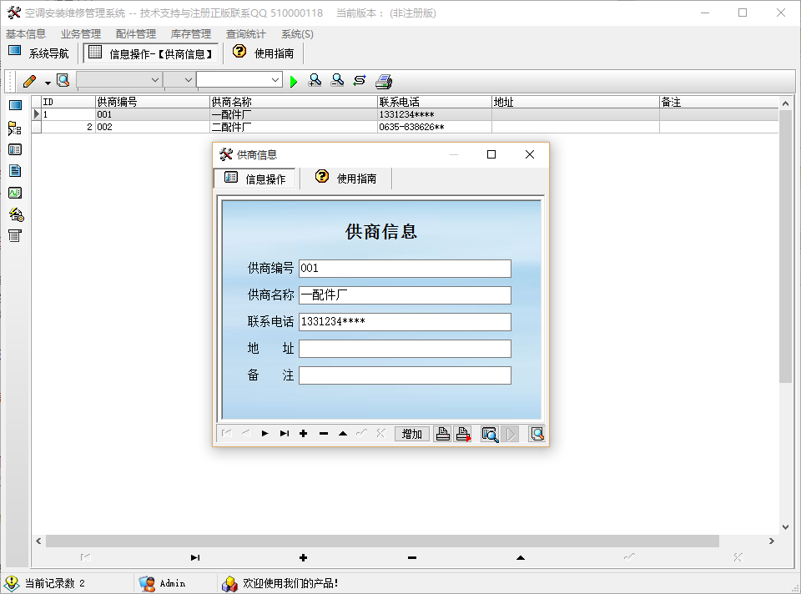Click the magnifier-plus search icon in toolbar
The image size is (801, 594).
pos(315,81)
